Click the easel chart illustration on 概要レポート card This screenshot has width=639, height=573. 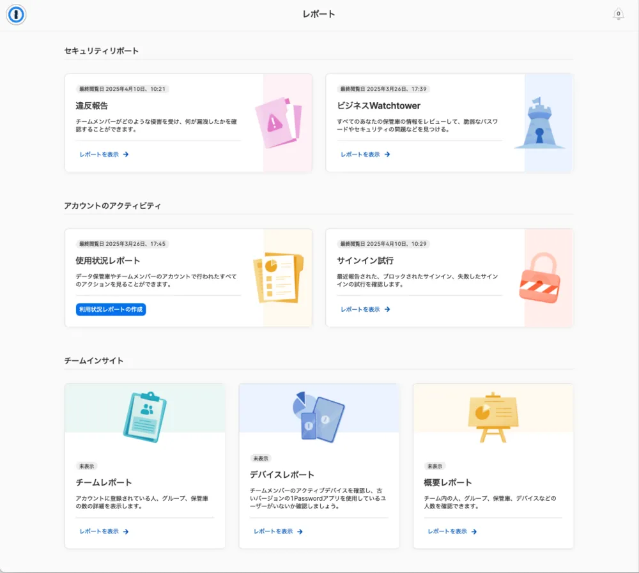(493, 415)
